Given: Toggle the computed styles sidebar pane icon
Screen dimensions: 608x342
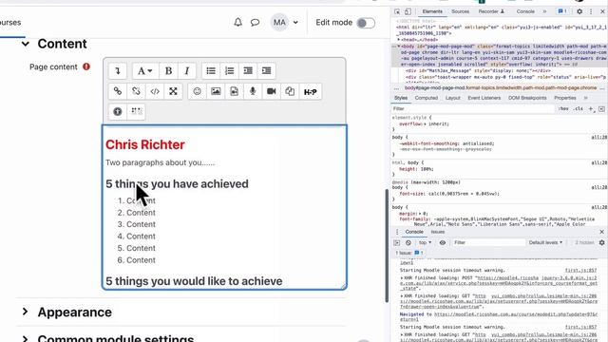Looking at the screenshot, I should pos(601,109).
